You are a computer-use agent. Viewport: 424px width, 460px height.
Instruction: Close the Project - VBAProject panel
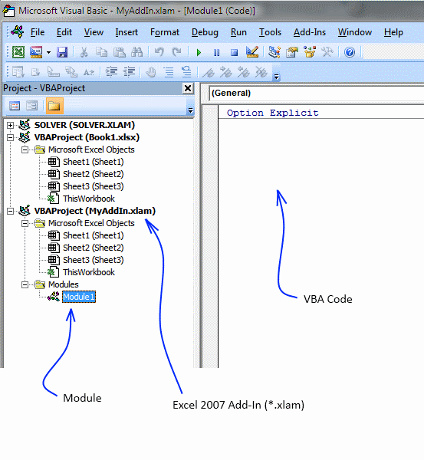coord(188,88)
